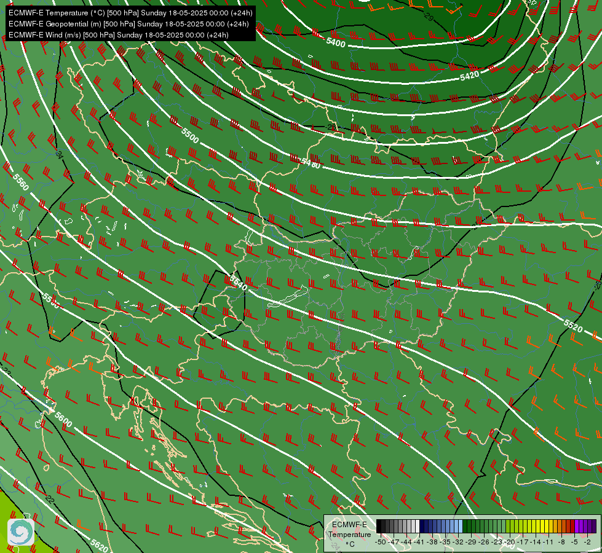
Task: Click the light-blue -32 swatch in the colour scale
Action: 461,526
